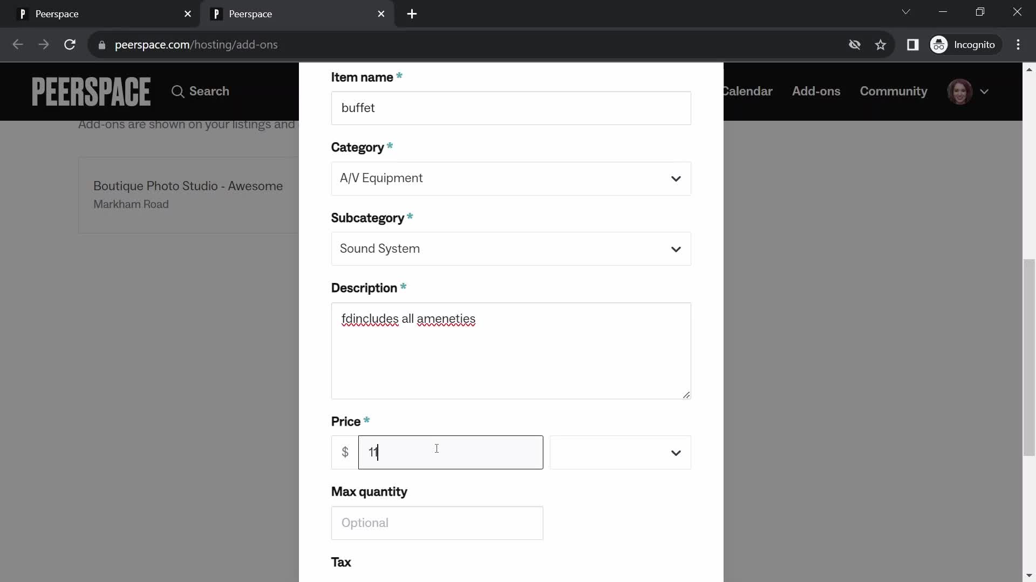Click the back navigation arrow icon
This screenshot has width=1036, height=582.
coord(18,45)
